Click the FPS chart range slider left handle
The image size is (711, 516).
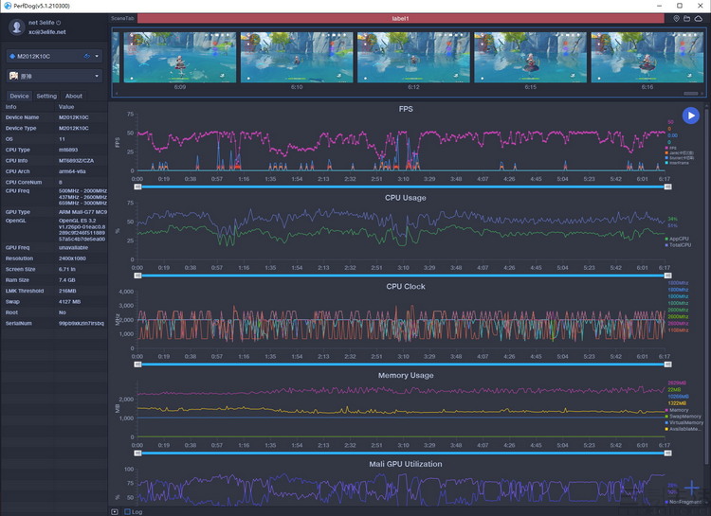(x=137, y=187)
